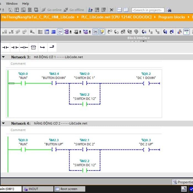Switch to INOUT tab

pos(38,189)
